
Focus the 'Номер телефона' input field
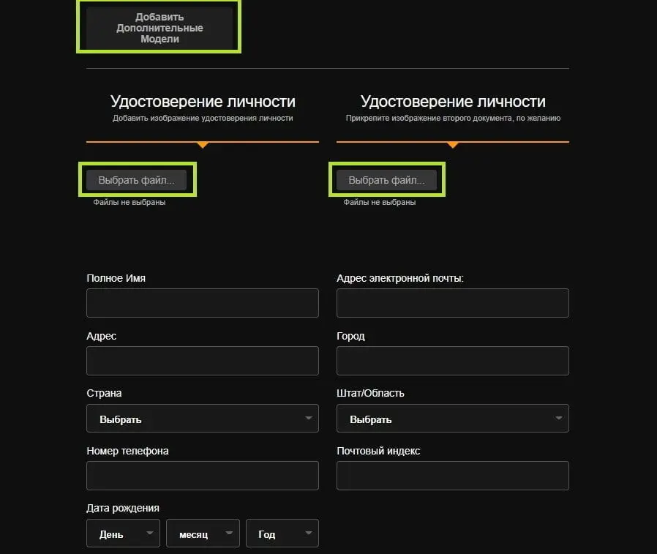click(203, 476)
